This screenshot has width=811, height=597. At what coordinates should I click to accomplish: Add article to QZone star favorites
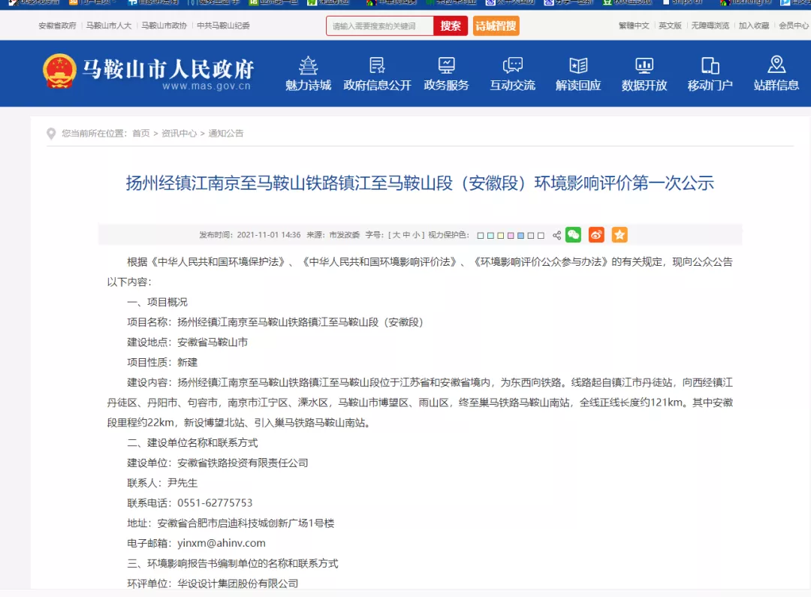coord(620,235)
